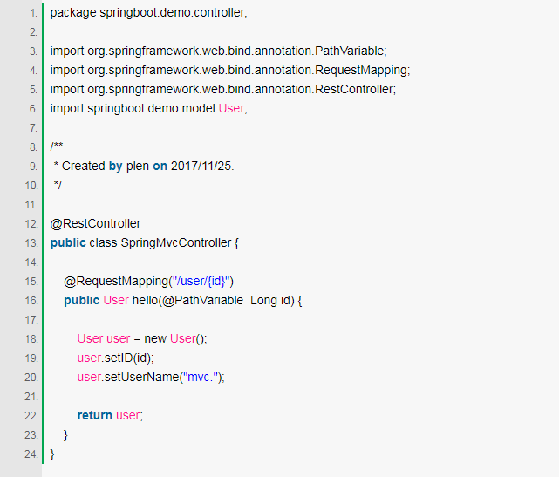
Task: Click the Created by plen comment line
Action: click(144, 167)
